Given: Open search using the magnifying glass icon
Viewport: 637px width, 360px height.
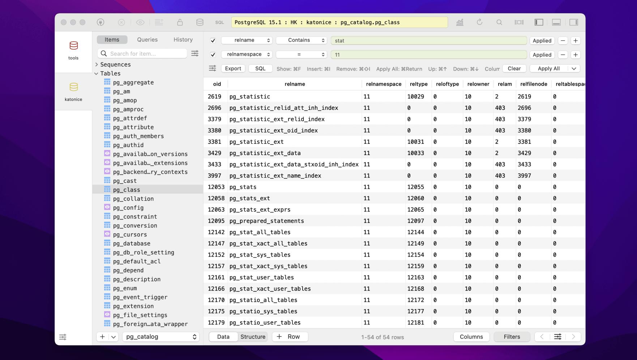Looking at the screenshot, I should tap(499, 22).
